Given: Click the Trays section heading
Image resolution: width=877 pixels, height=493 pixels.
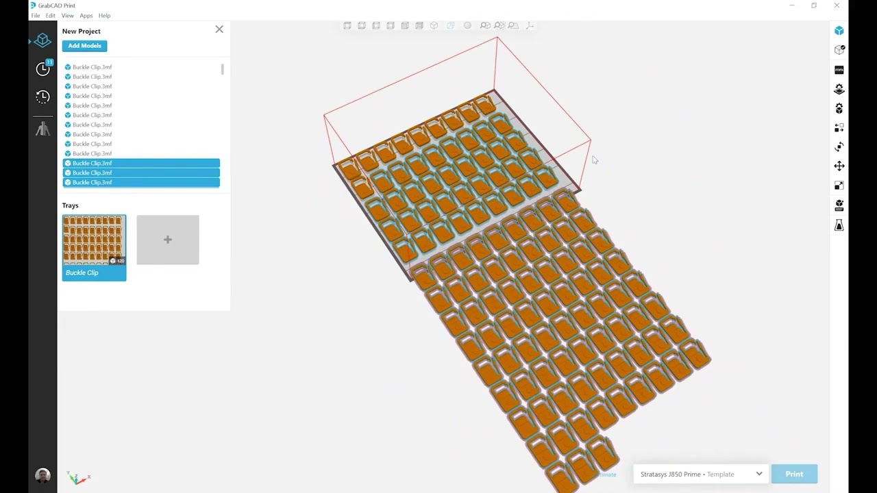Looking at the screenshot, I should 71,205.
